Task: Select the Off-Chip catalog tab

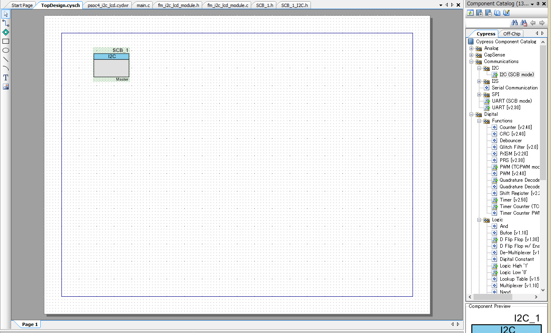Action: [x=511, y=34]
